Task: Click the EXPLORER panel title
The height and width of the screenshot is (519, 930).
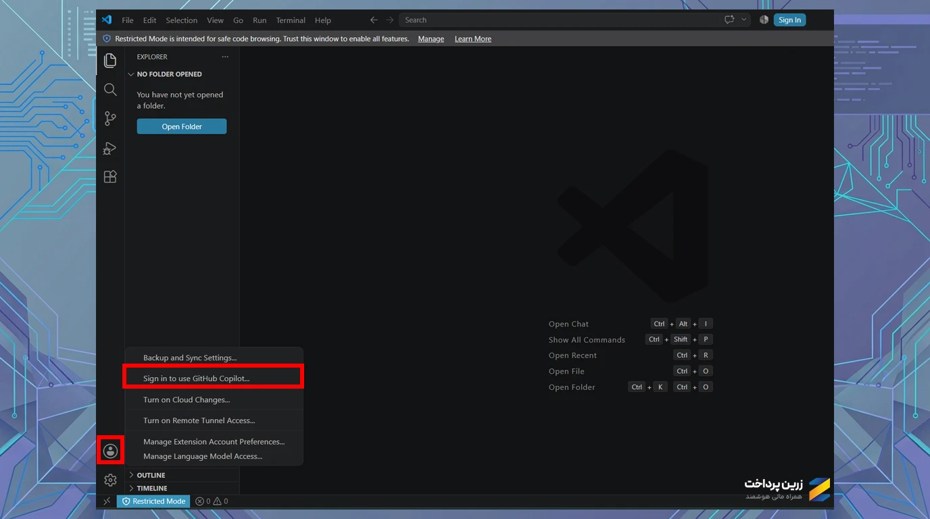Action: (152, 57)
